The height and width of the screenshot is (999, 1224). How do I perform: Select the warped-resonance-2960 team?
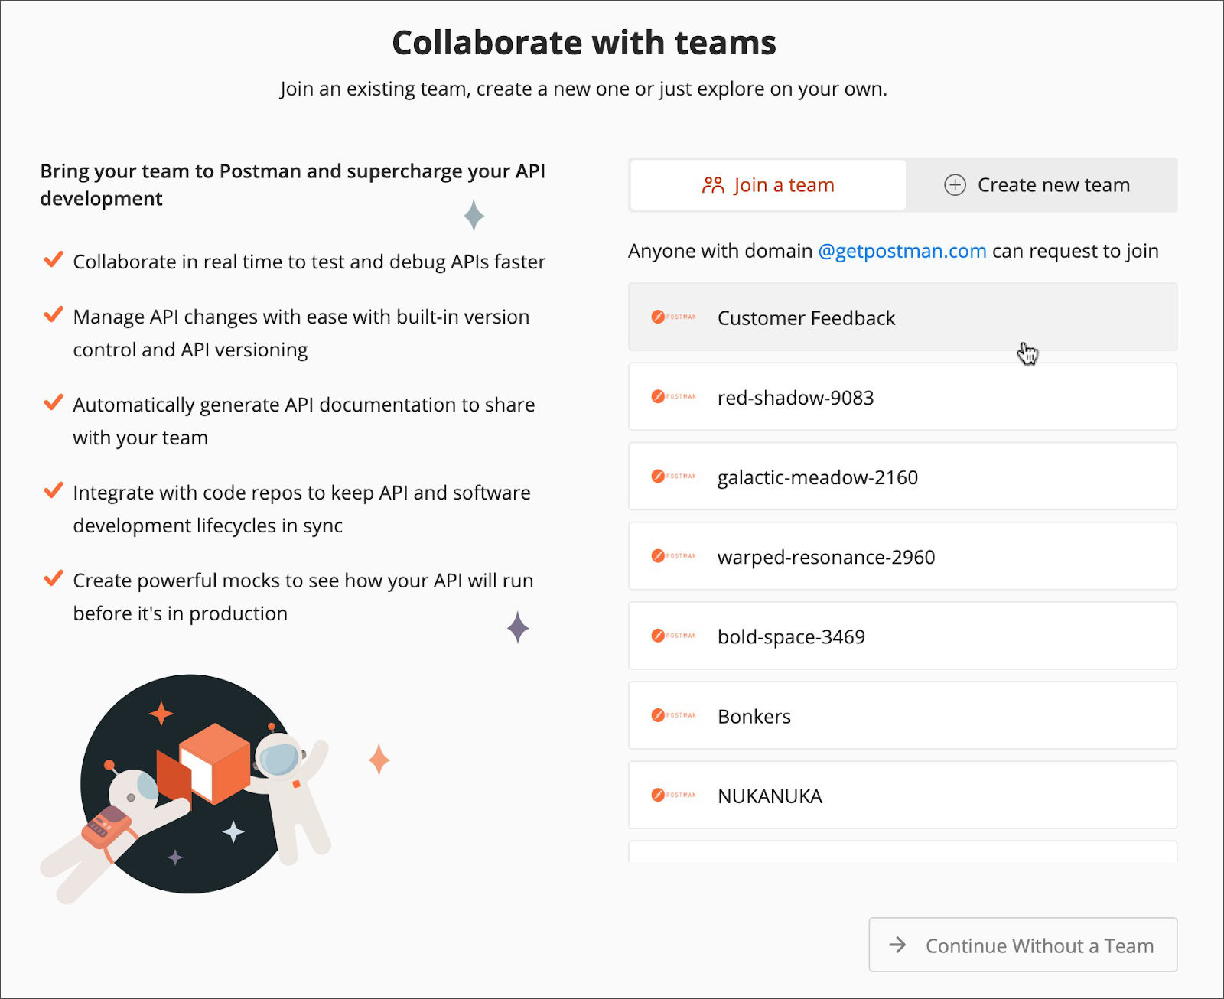(903, 556)
